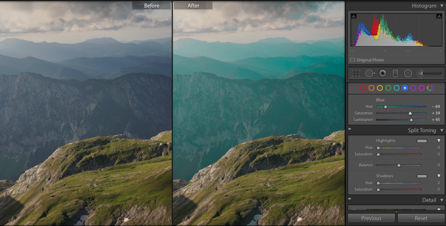
Task: Click the Reset button
Action: 421,218
